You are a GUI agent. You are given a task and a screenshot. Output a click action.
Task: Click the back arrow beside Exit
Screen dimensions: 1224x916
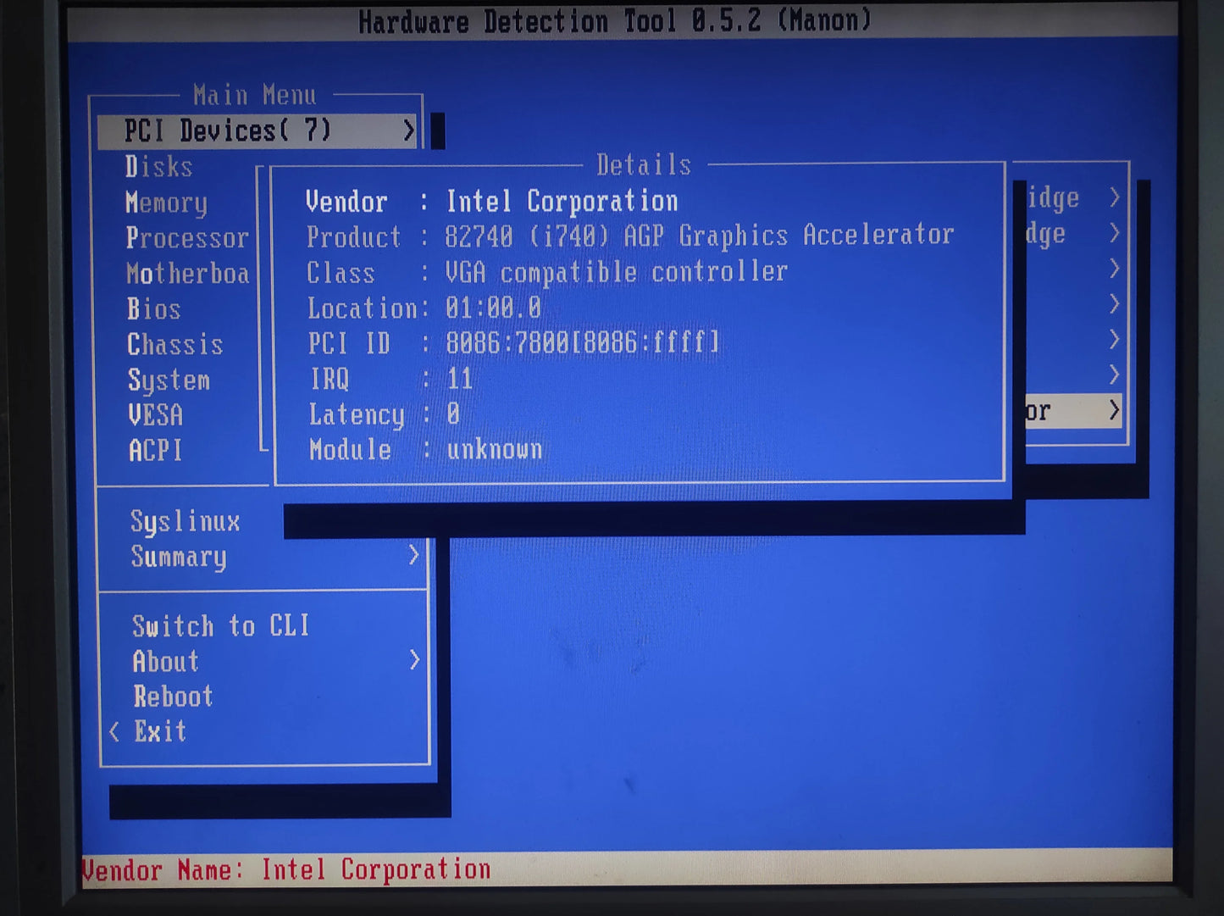click(114, 731)
